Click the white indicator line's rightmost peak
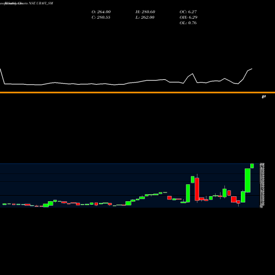Viewport: 275px width, 275px height. pos(252,69)
